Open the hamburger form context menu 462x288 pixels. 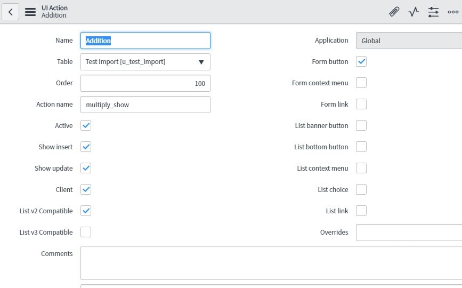30,12
